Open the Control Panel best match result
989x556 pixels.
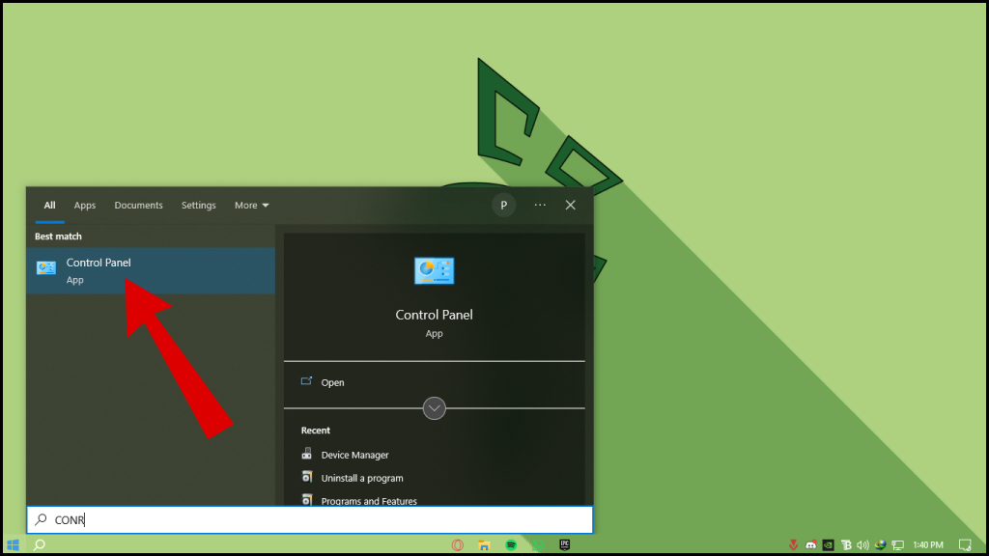[x=150, y=270]
